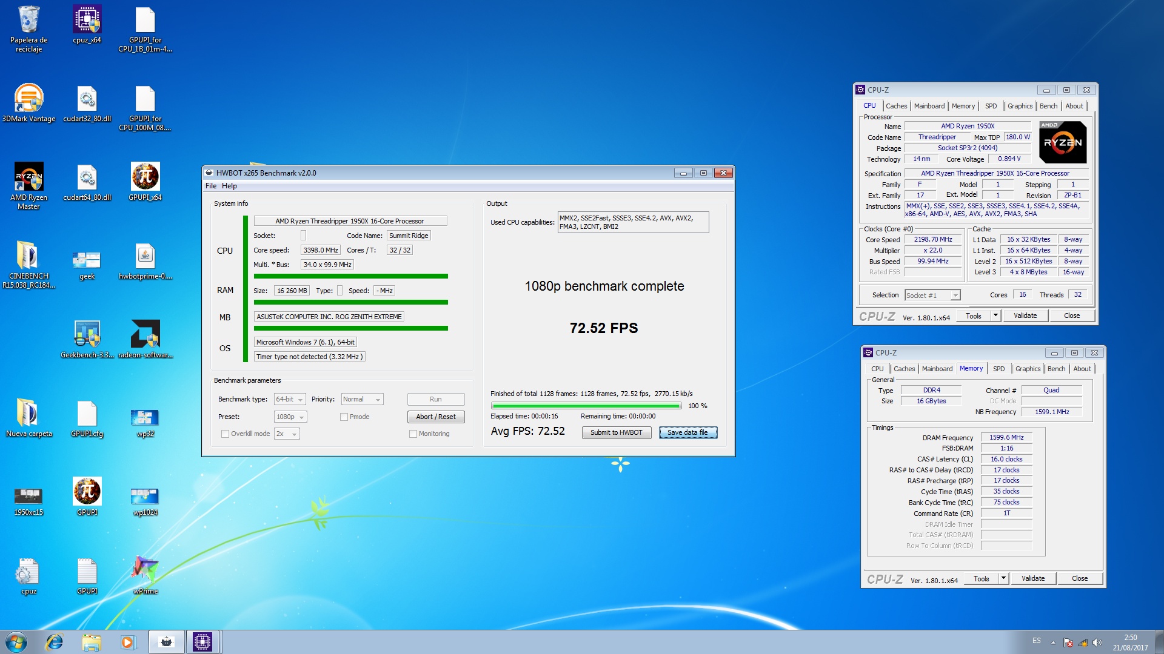Switch to Bench tab in bottom CPU-Z

tap(1056, 369)
